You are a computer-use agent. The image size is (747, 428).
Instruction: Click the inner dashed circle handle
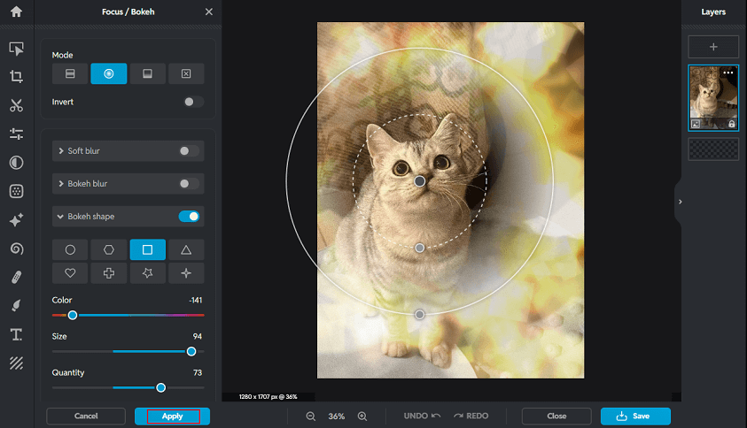[x=420, y=248]
